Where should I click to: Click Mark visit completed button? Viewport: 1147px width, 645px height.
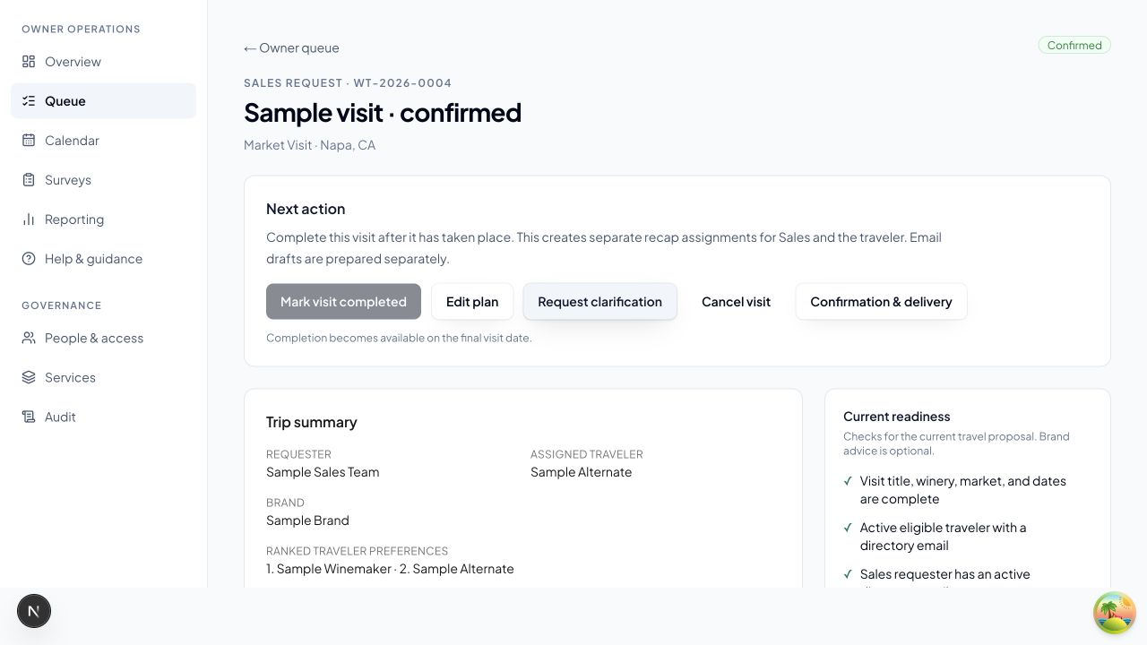(x=343, y=302)
